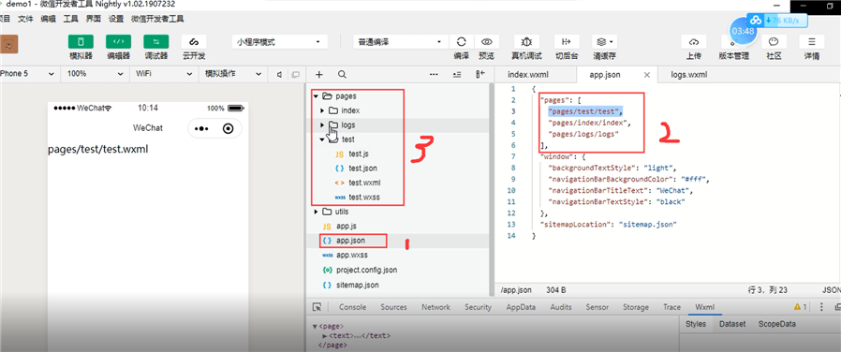The height and width of the screenshot is (352, 841).
Task: Switch to the Sources tab
Action: (x=393, y=307)
